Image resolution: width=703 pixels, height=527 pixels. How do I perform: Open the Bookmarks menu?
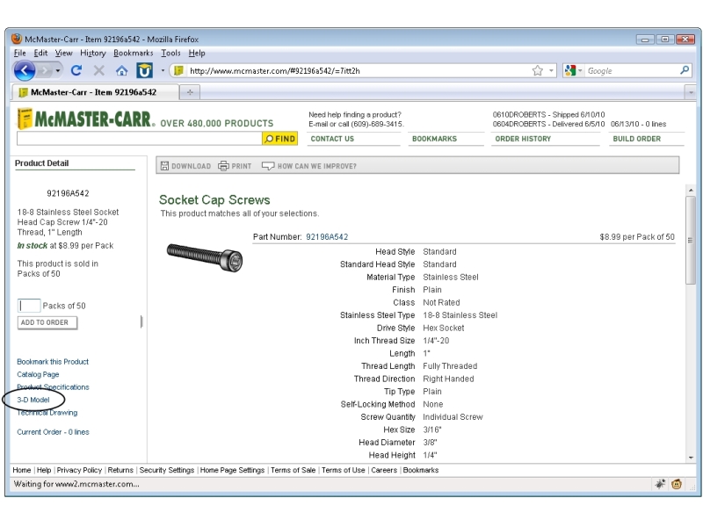click(x=134, y=53)
